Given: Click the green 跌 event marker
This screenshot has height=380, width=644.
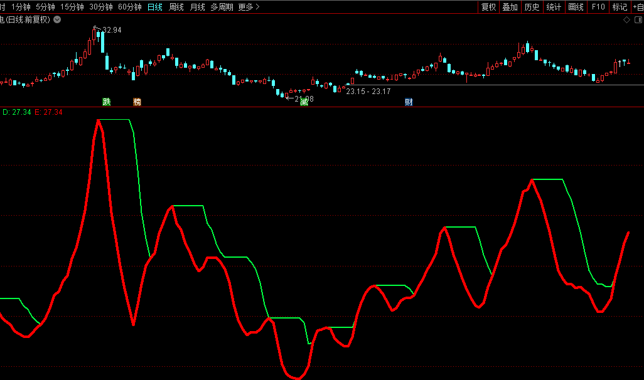Looking at the screenshot, I should coord(107,102).
